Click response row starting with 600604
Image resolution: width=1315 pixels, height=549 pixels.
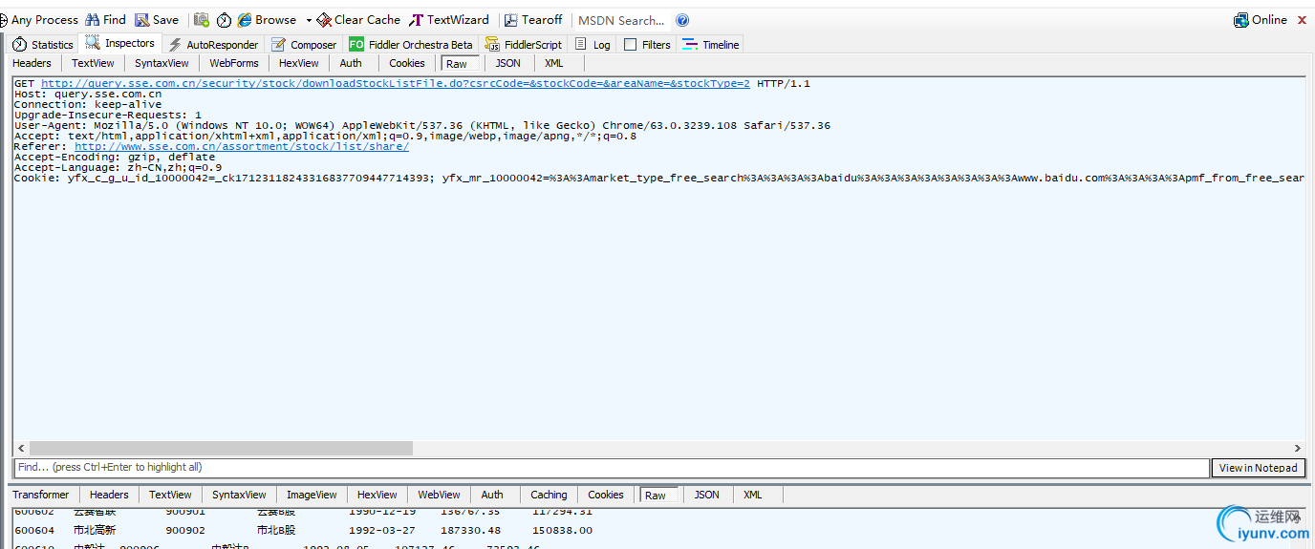303,530
